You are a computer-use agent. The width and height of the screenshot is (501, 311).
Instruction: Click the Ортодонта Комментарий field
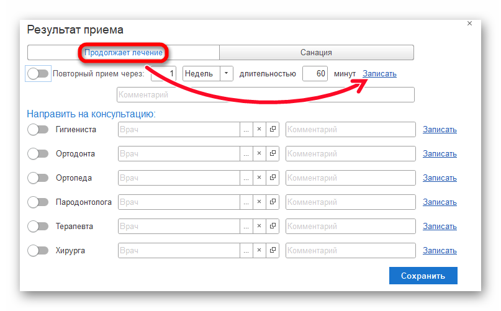coord(351,154)
